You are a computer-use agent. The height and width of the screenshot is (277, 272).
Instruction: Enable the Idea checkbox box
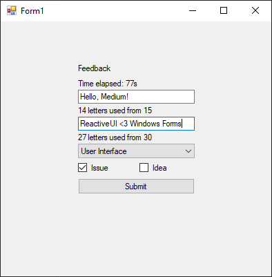pyautogui.click(x=144, y=168)
